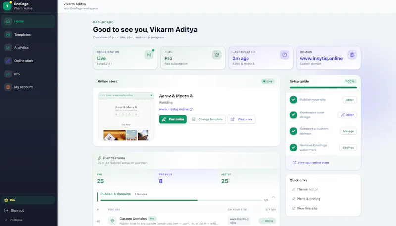
Task: Open www.insytiq.online in the Domain card
Action: coord(321,58)
